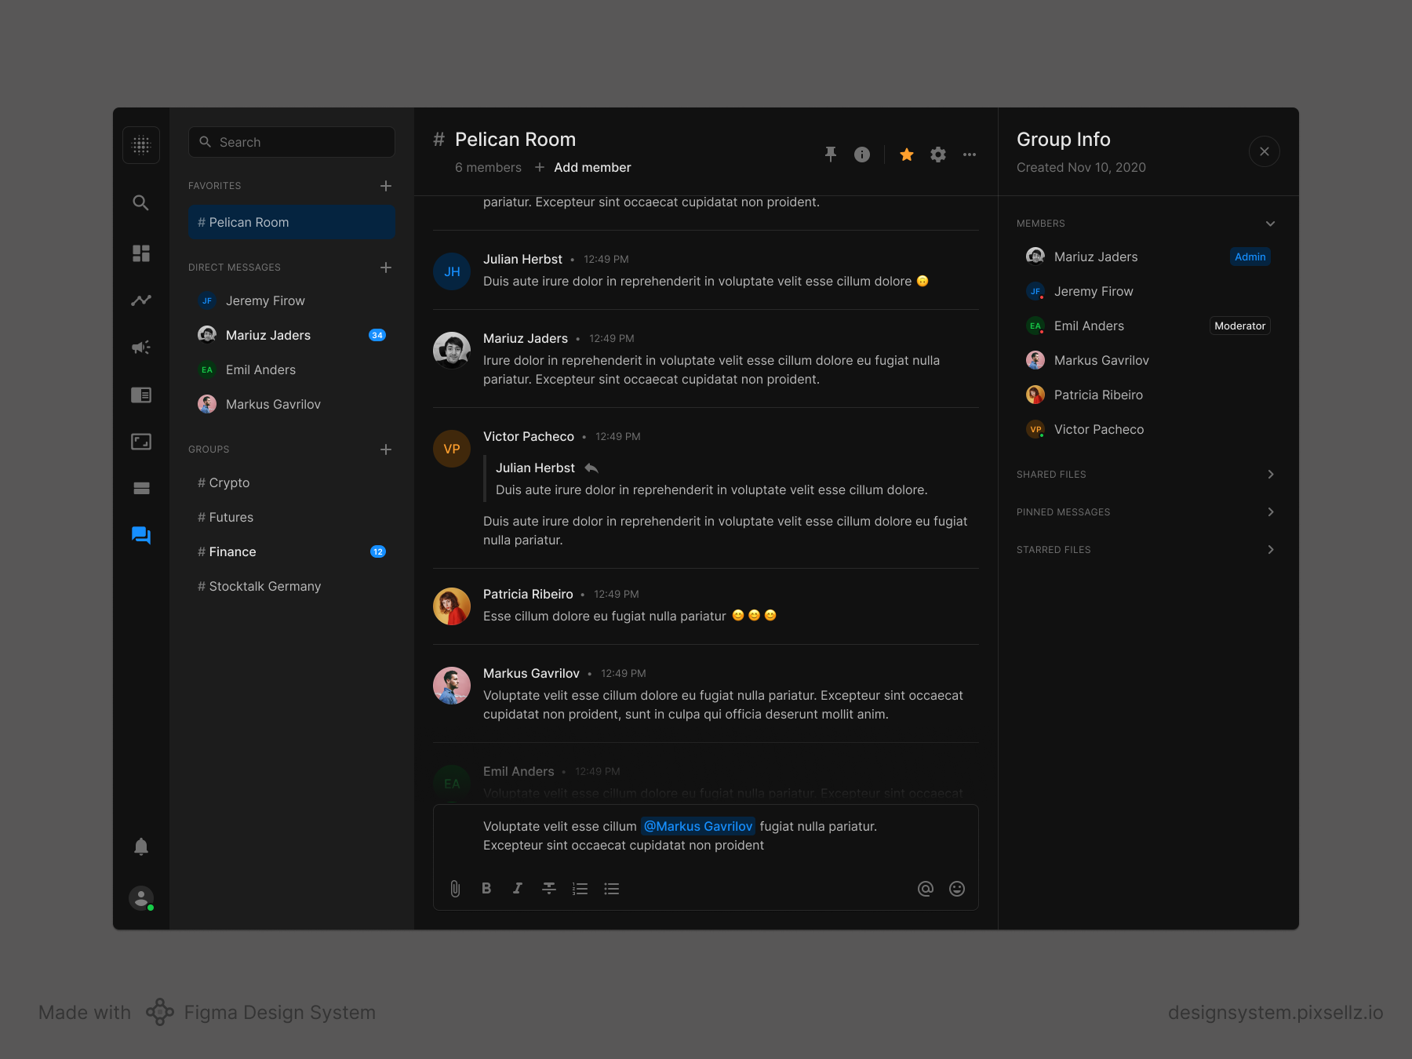Click the notifications bell icon

click(x=141, y=846)
